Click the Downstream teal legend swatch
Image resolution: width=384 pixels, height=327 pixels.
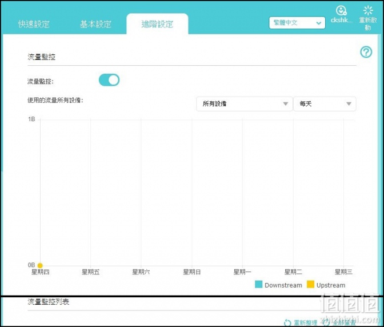coord(258,284)
